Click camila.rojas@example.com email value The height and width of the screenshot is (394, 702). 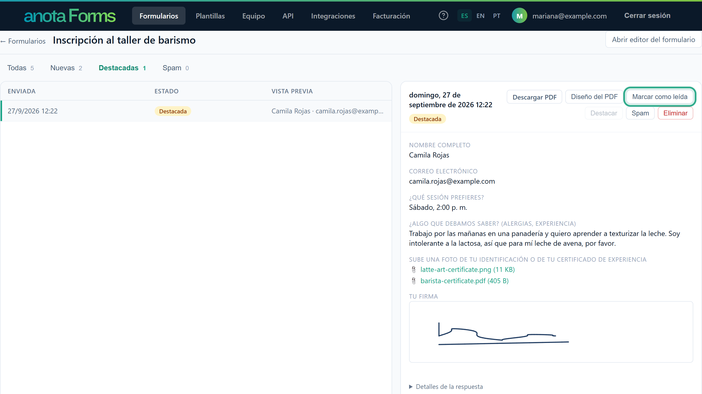452,181
